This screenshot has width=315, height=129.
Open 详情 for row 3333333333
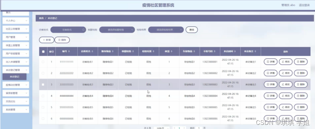pyautogui.click(x=270, y=85)
